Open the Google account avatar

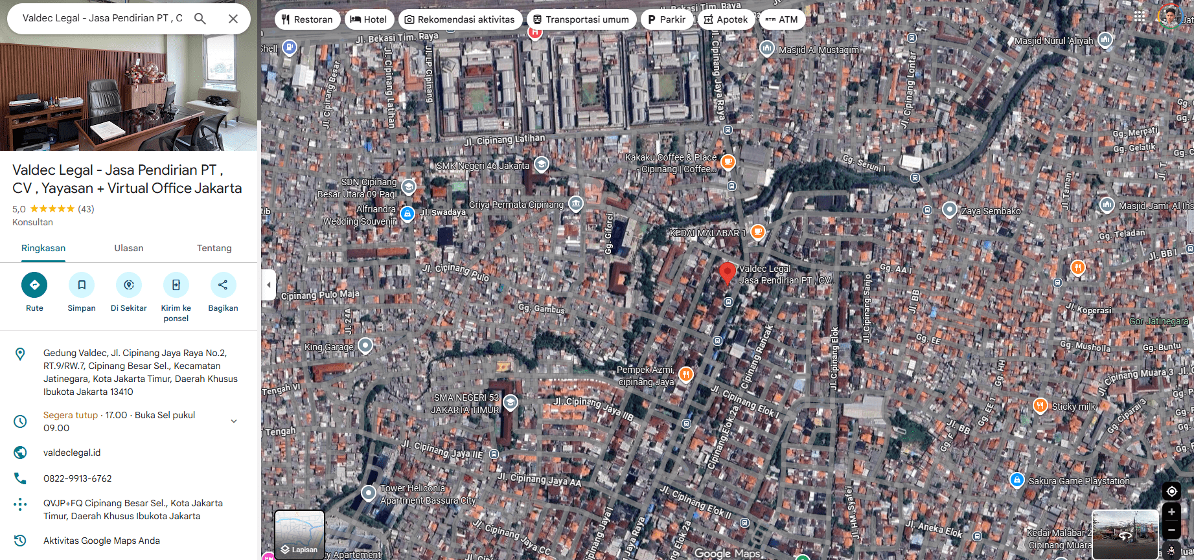click(1169, 16)
